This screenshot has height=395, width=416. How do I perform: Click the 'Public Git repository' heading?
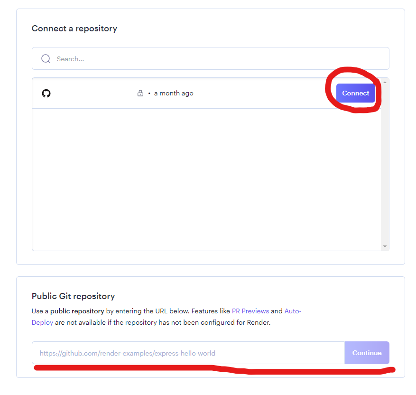pos(73,296)
